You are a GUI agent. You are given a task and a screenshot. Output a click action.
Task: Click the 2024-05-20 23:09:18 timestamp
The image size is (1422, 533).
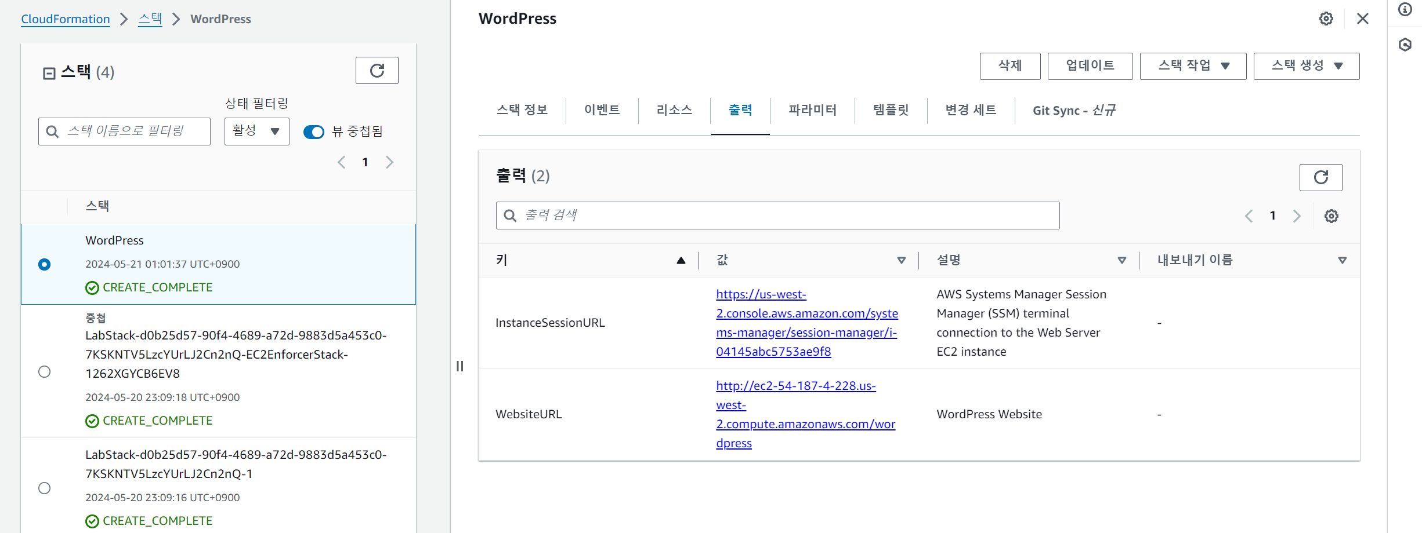coord(162,397)
